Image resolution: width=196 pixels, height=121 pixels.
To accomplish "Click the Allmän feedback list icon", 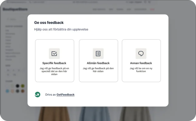I will tap(98, 54).
